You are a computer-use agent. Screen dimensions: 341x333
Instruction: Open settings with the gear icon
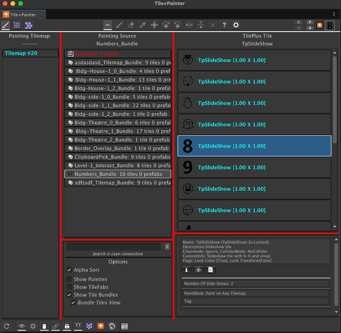tap(236, 25)
